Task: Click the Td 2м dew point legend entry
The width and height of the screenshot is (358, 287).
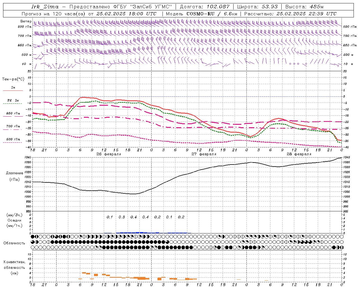Action: (x=13, y=100)
